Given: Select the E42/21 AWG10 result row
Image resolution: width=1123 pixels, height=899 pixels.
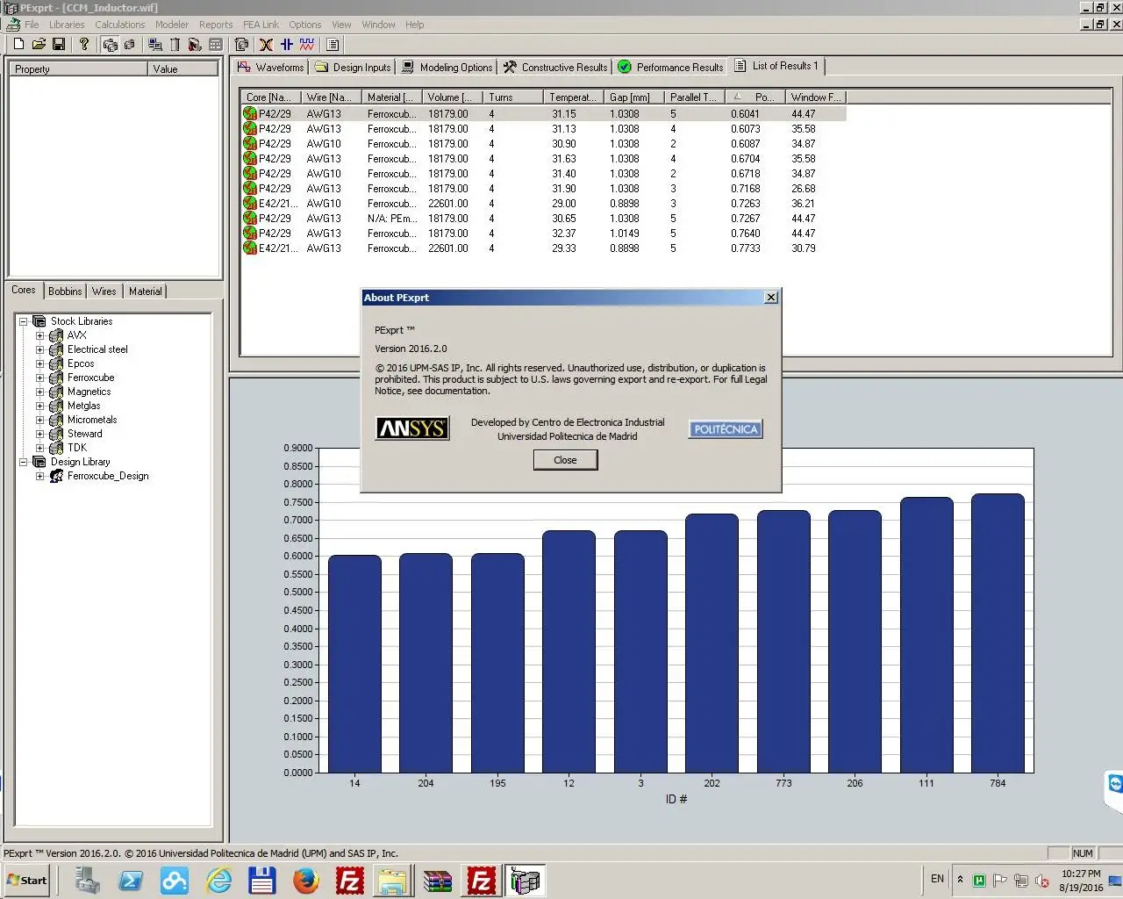Looking at the screenshot, I should point(543,204).
